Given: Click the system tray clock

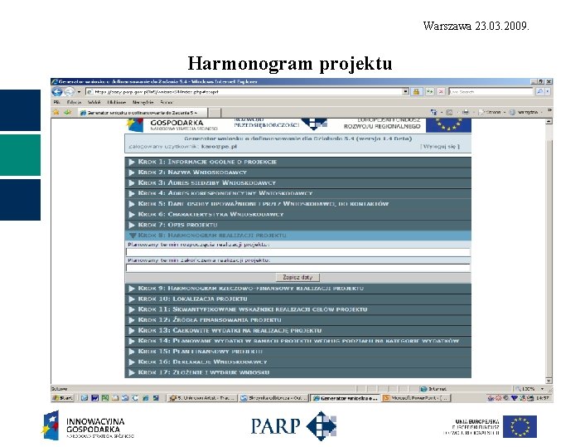Looking at the screenshot, I should click(x=543, y=398).
